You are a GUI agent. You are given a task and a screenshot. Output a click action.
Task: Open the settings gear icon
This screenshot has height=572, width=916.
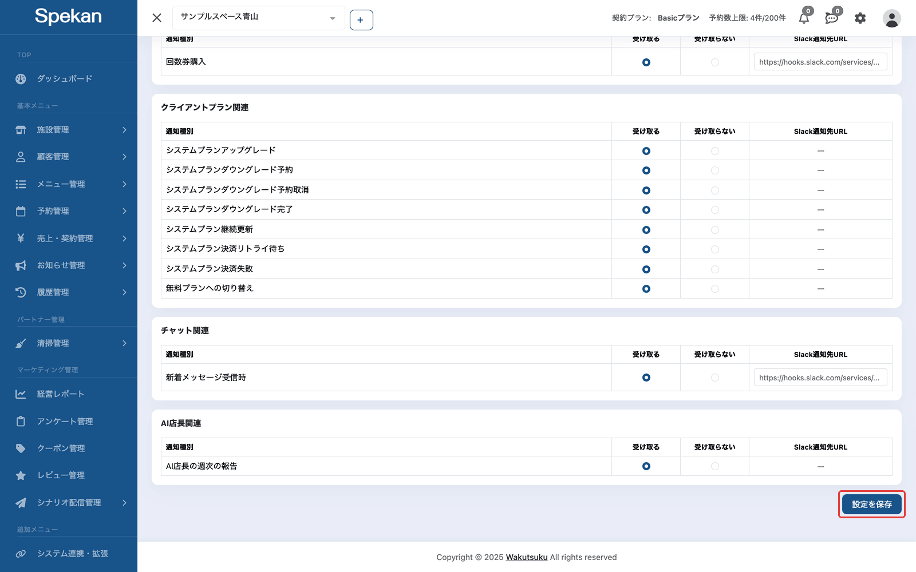pyautogui.click(x=860, y=18)
